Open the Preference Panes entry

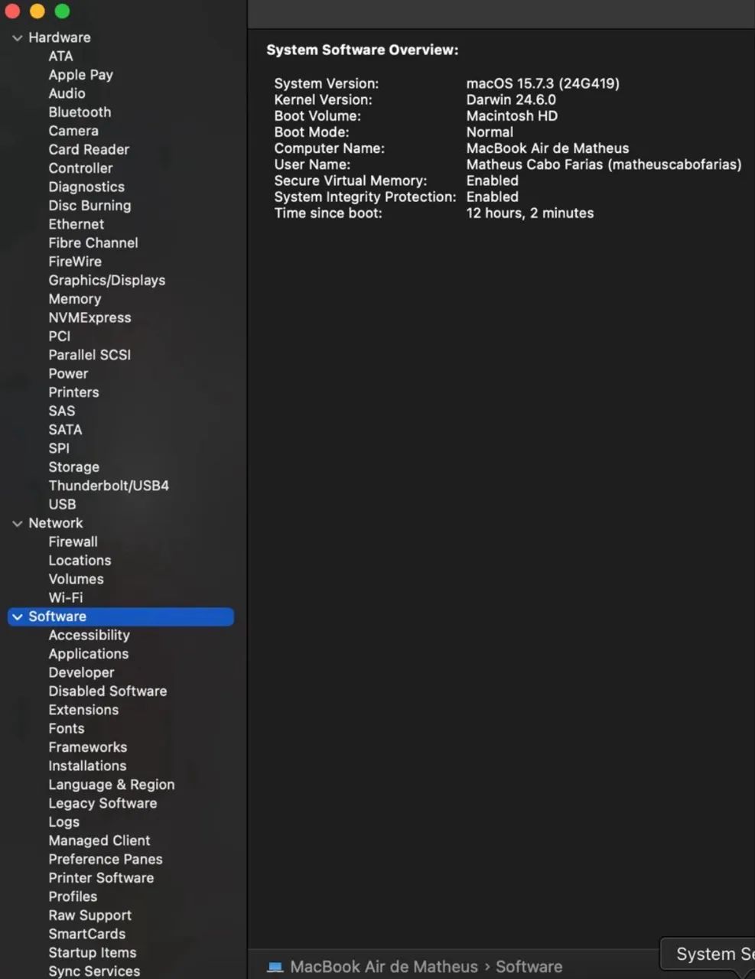[106, 860]
